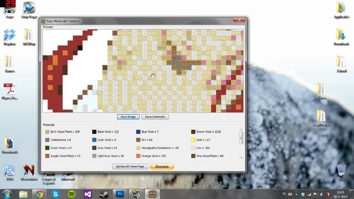This screenshot has height=199, width=354.
Task: Open the red N desktop shortcut
Action: pyautogui.click(x=29, y=172)
